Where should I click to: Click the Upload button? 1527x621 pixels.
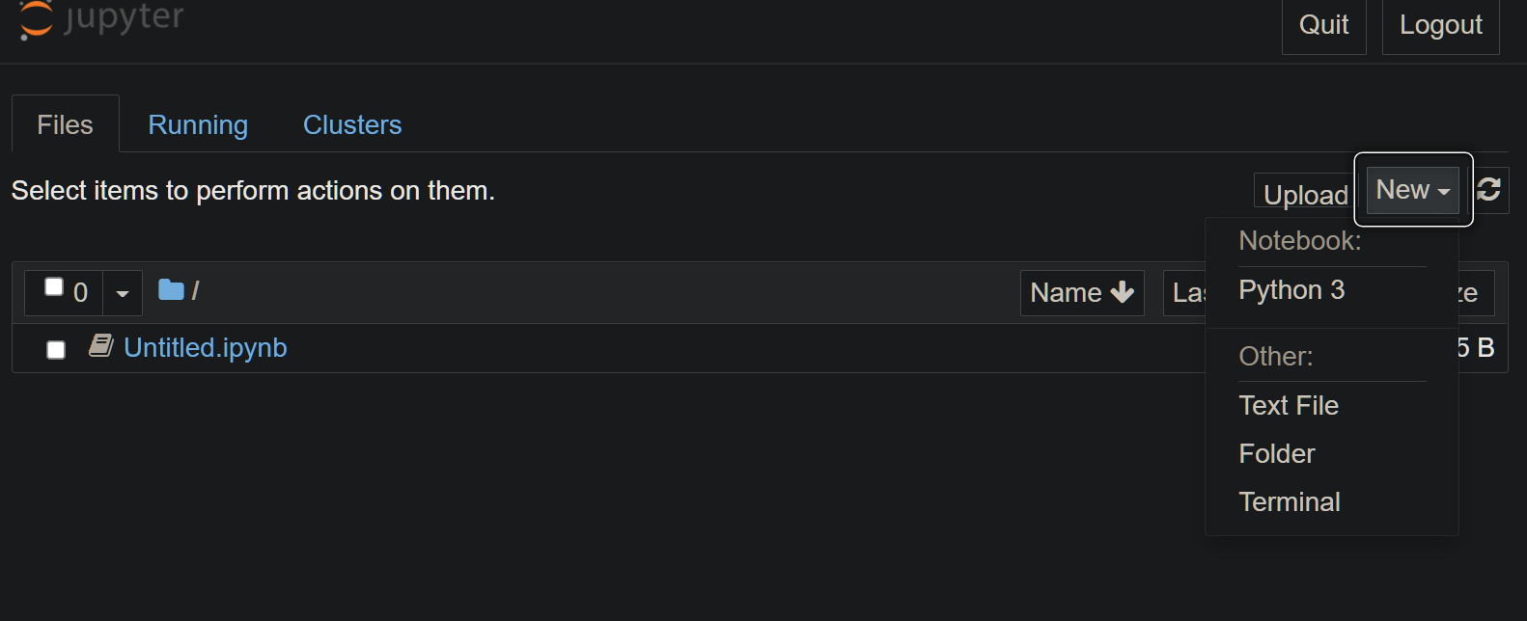click(x=1301, y=193)
